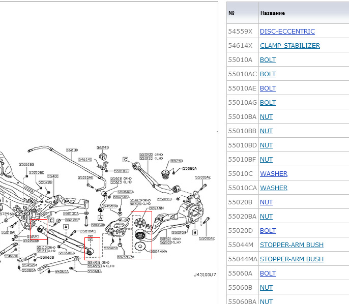Screen dimensions: 349x304
Task: Open the DISC-ECCENTRIC part link
Action: 287,32
